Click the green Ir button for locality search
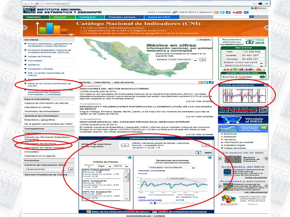Screen dimensions: 290x217 coord(262,77)
